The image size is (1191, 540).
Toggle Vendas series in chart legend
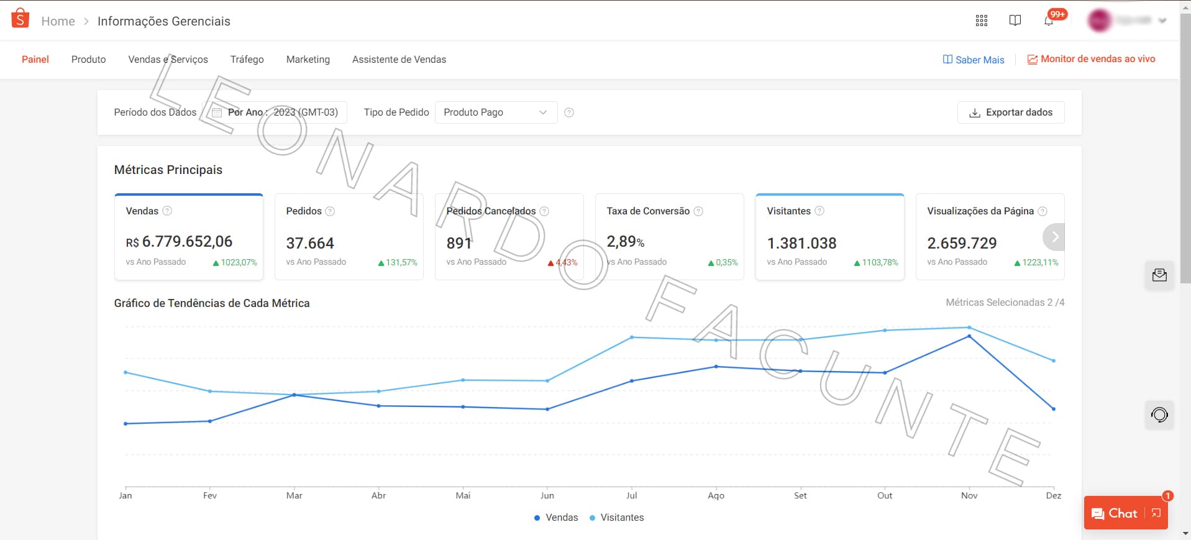point(556,518)
